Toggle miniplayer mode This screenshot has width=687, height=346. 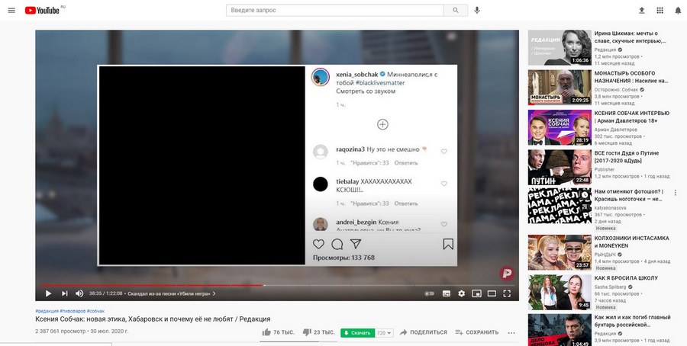pos(476,293)
